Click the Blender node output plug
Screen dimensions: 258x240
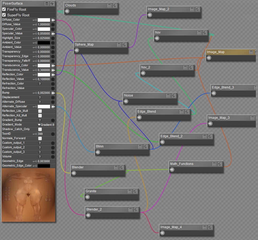pos(74,173)
